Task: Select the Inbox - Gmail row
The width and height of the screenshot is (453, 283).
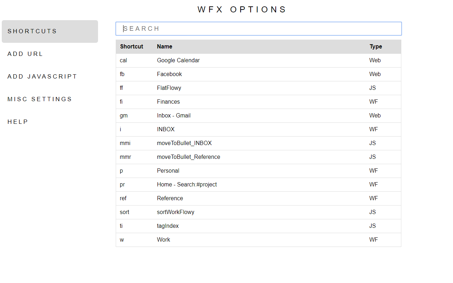Action: coord(174,116)
